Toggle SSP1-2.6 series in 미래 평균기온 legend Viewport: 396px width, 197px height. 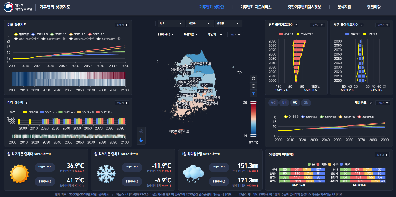pyautogui.click(x=40, y=34)
